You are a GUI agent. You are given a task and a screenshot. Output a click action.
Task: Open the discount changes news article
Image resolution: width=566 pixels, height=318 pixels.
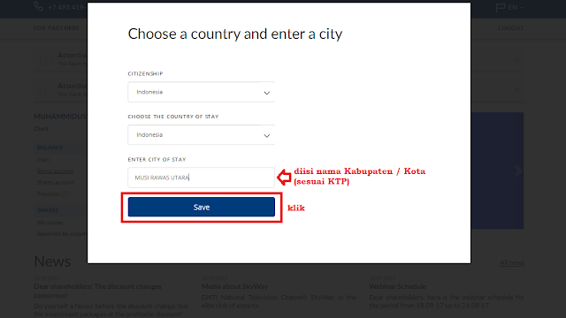pyautogui.click(x=98, y=291)
